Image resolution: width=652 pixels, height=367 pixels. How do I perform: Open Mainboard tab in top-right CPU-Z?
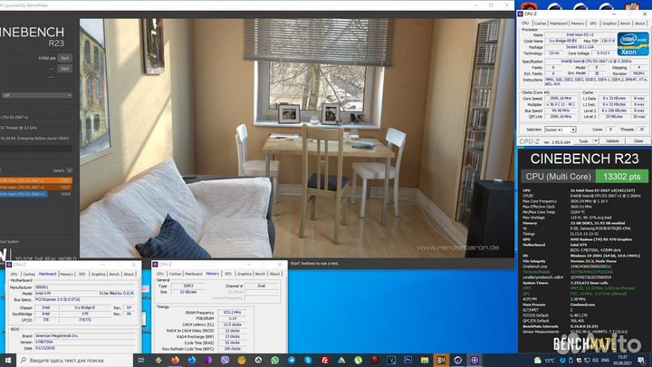(x=559, y=24)
